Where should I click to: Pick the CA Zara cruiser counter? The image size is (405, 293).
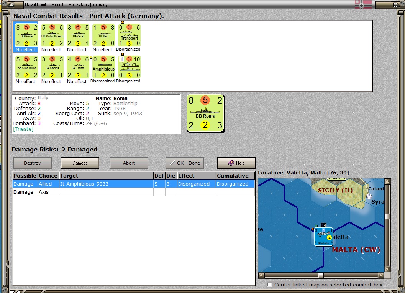click(78, 35)
